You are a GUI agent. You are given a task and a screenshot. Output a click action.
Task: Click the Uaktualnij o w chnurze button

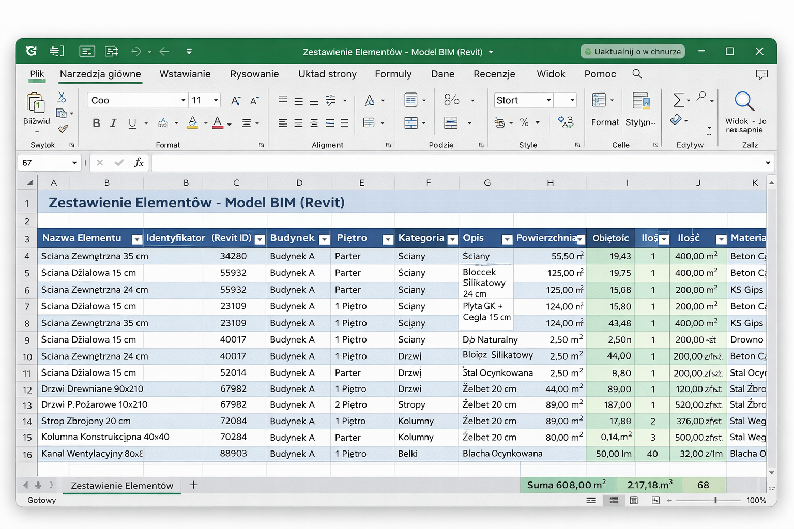[x=632, y=51]
